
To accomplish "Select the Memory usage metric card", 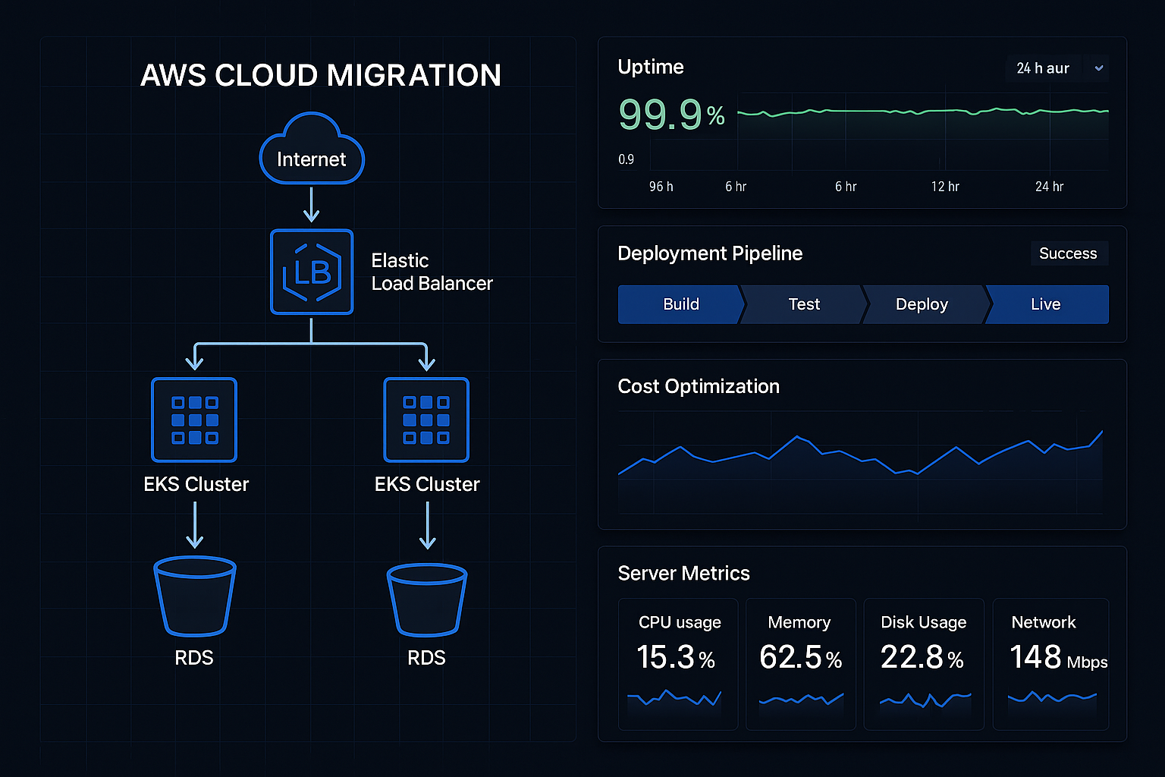I will tap(800, 664).
